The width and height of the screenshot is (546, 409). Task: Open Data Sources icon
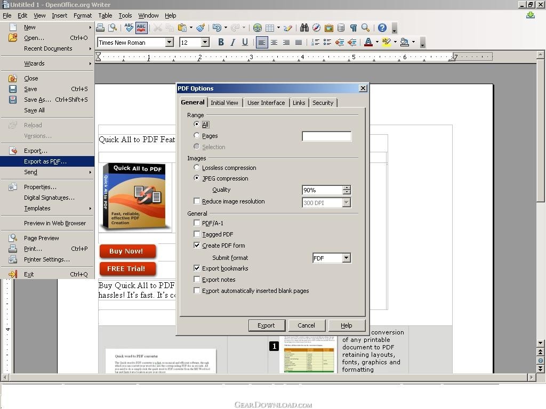(341, 28)
